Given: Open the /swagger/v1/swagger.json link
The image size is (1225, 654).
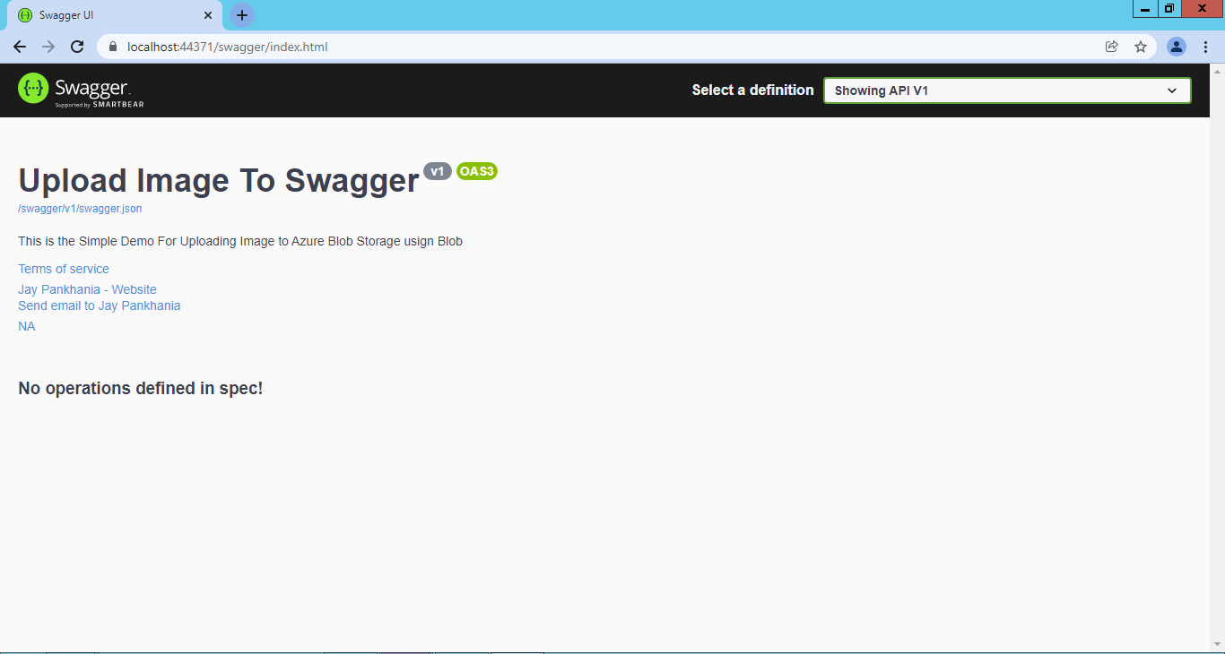Looking at the screenshot, I should (80, 209).
